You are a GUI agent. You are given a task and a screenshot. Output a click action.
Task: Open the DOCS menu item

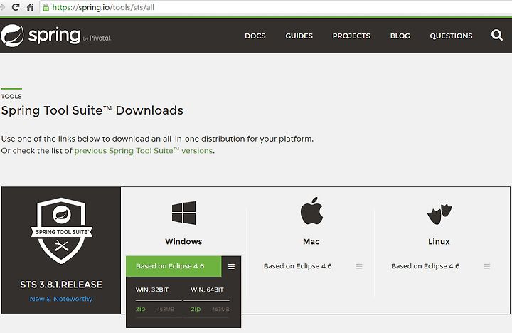click(255, 36)
